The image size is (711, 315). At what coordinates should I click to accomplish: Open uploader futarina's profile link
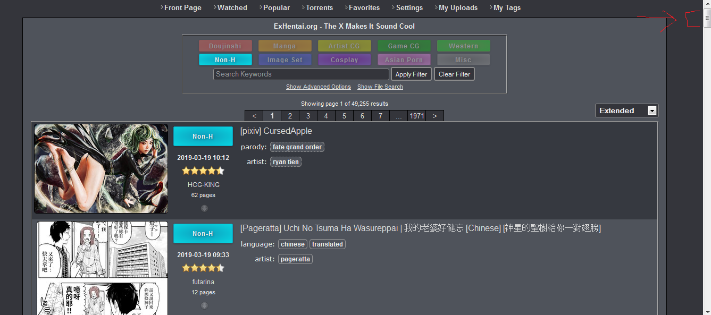204,282
